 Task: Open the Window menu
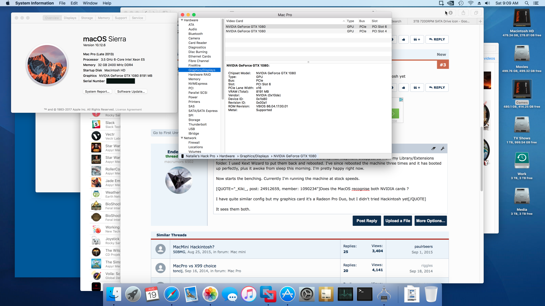coord(90,3)
